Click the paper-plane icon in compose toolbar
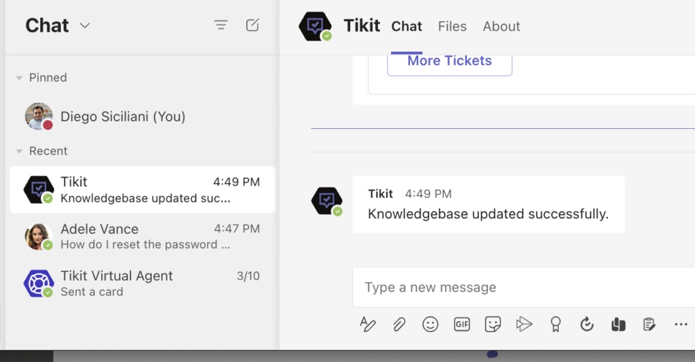Screen dimensions: 695x362 click(524, 325)
